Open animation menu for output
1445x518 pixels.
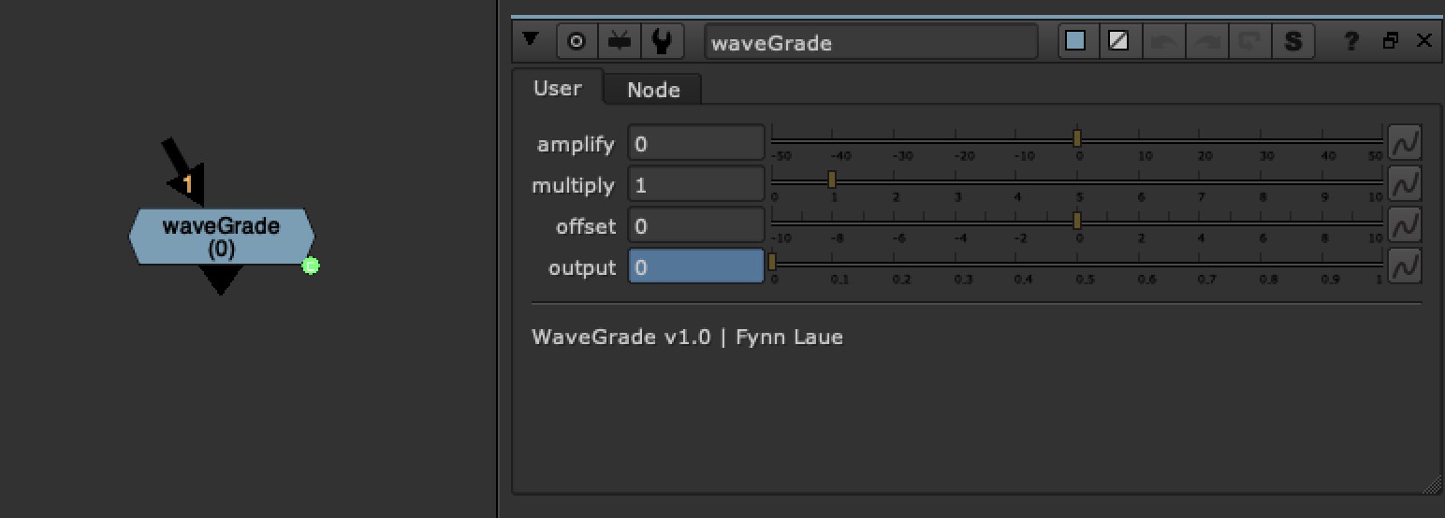pos(1405,266)
